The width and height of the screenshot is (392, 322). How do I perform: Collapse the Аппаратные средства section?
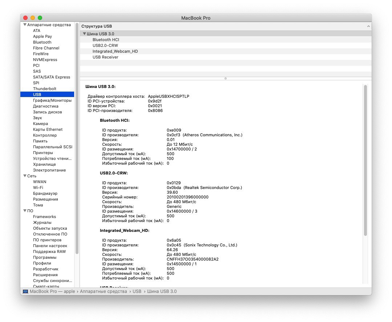tap(25, 25)
